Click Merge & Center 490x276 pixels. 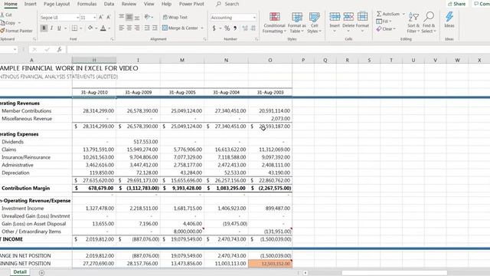pyautogui.click(x=180, y=28)
